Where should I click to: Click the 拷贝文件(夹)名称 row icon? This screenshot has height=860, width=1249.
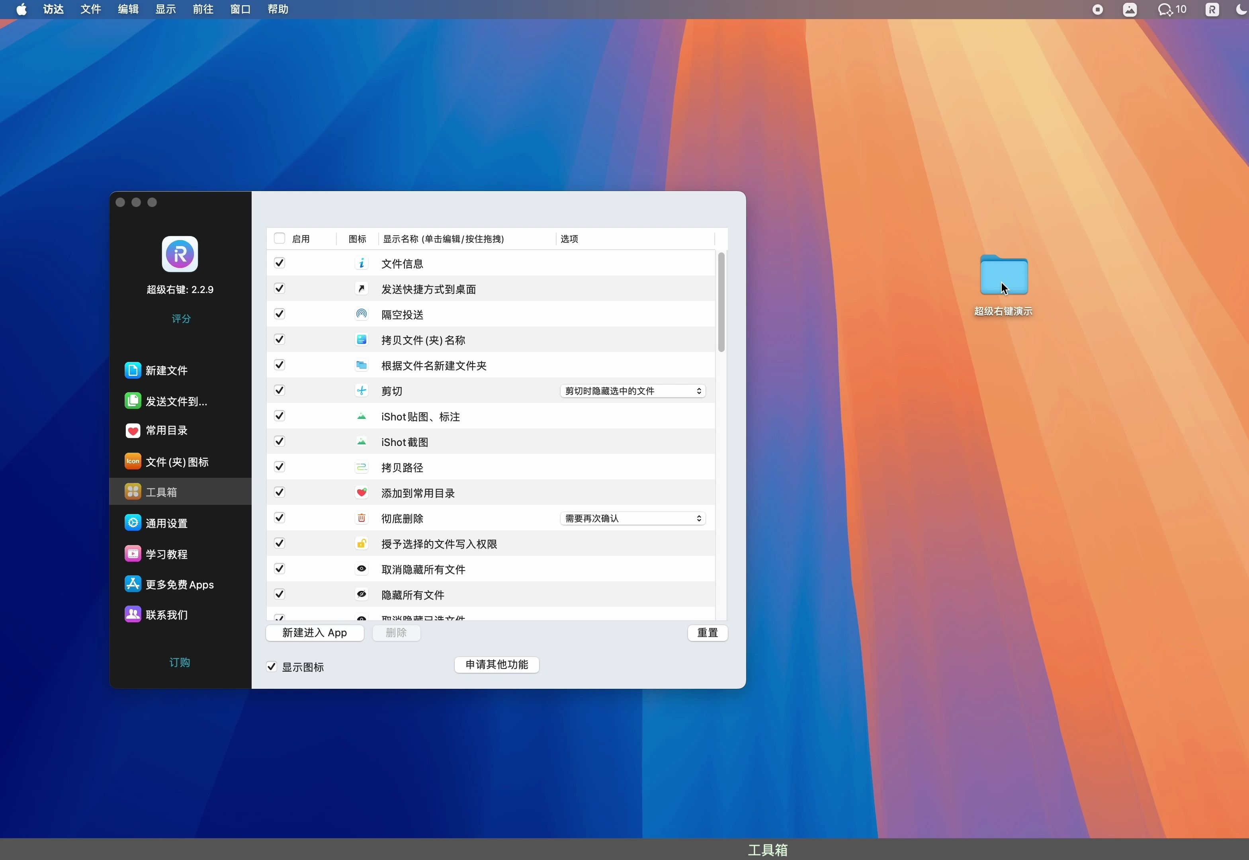[x=362, y=340]
